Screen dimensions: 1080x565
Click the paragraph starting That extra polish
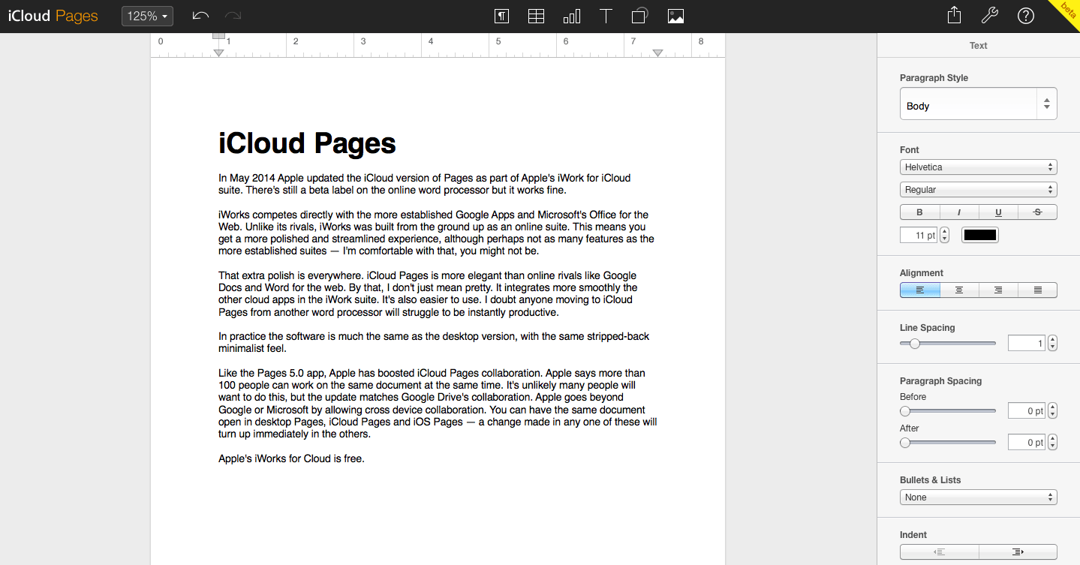click(x=428, y=293)
